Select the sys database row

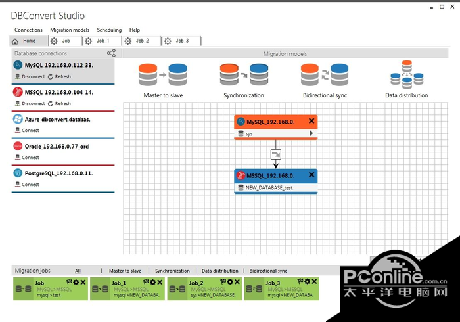276,133
